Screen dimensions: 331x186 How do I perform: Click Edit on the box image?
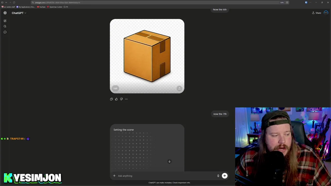pyautogui.click(x=115, y=88)
